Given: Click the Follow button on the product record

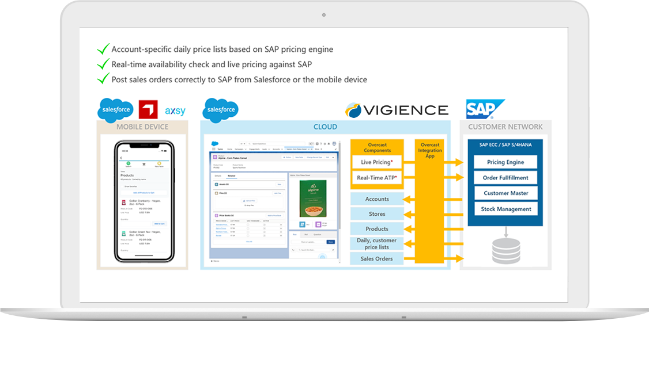Looking at the screenshot, I should (288, 158).
